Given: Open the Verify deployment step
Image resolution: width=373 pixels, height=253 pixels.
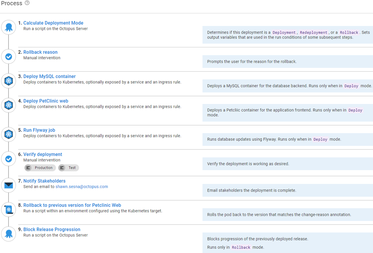Looking at the screenshot, I should (43, 154).
